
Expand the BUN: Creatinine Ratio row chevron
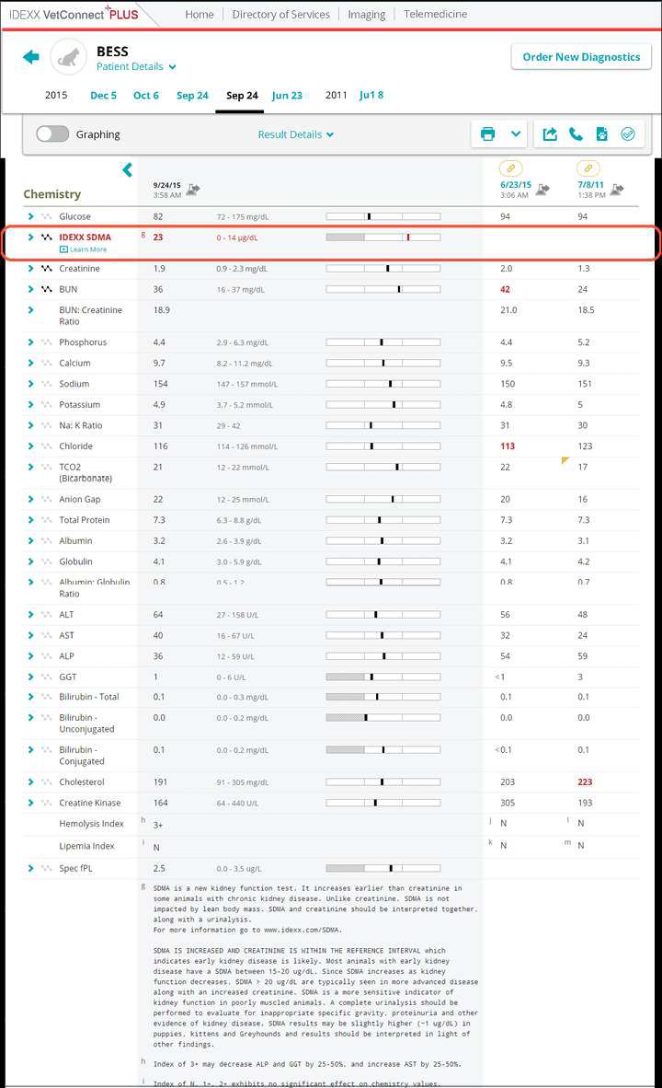(x=30, y=310)
